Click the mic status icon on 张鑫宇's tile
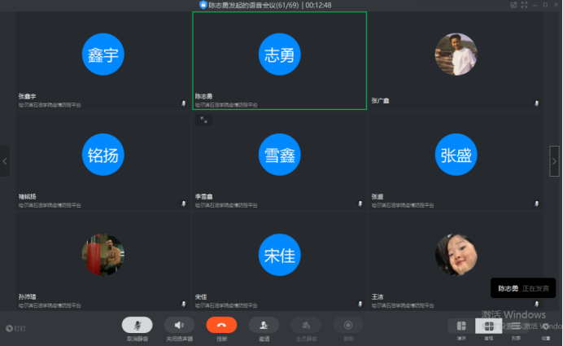This screenshot has height=346, width=563. click(x=183, y=103)
